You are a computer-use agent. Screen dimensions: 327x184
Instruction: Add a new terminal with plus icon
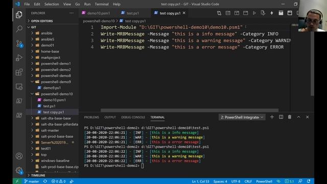[272, 117]
